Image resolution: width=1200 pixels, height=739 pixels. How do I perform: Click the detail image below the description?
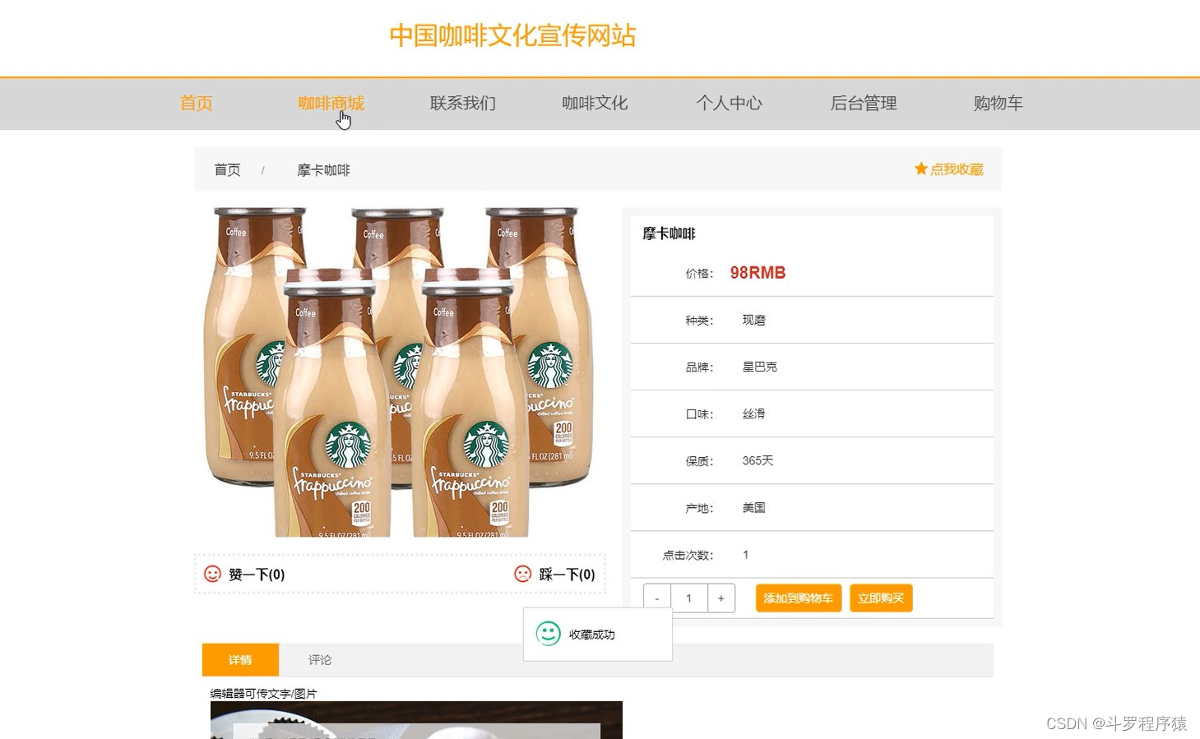(x=416, y=720)
